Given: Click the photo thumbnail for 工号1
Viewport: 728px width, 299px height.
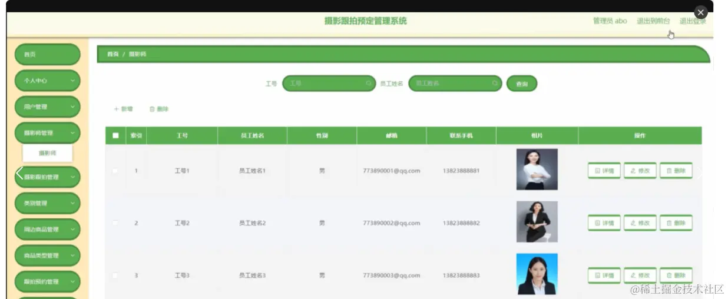Looking at the screenshot, I should (x=537, y=169).
